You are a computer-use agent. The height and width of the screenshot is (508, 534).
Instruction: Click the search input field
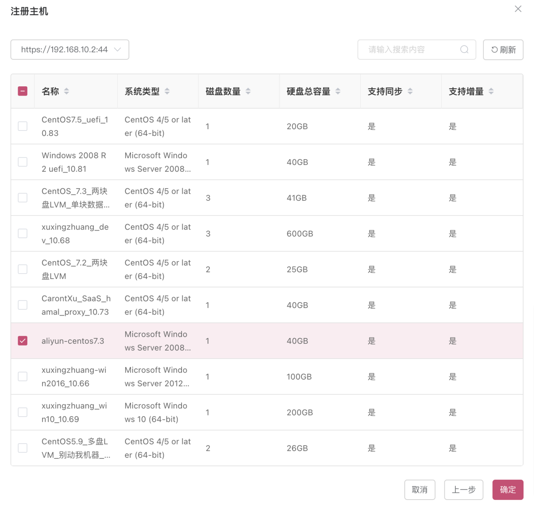tap(409, 49)
